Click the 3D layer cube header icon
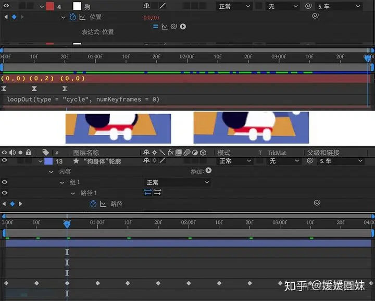Image resolution: width=375 pixels, height=301 pixels. point(203,153)
